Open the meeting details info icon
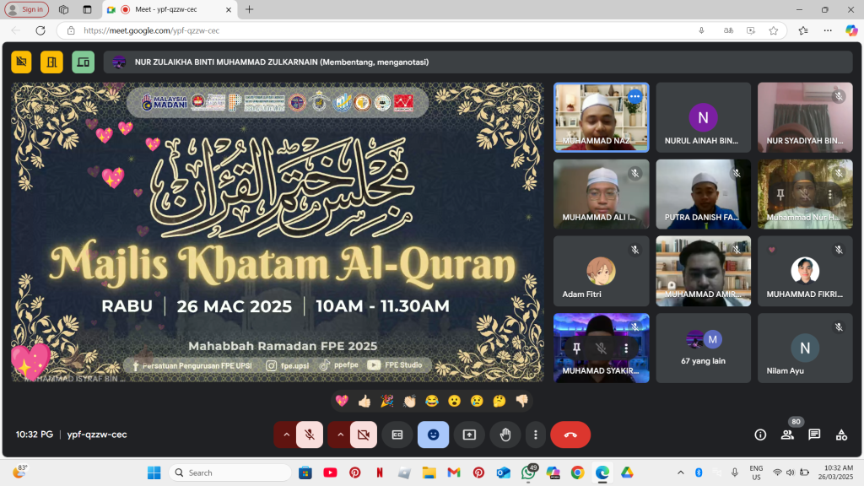The height and width of the screenshot is (486, 864). (760, 435)
